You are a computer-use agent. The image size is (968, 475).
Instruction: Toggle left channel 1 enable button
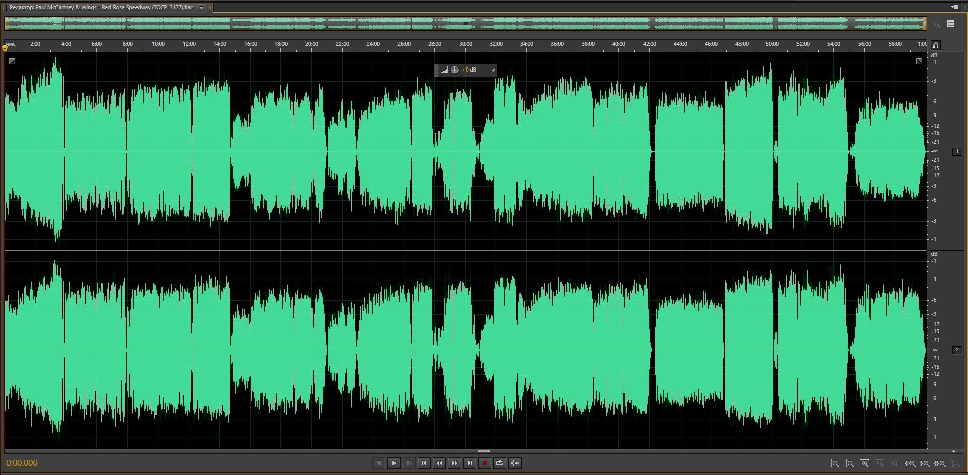click(x=957, y=151)
